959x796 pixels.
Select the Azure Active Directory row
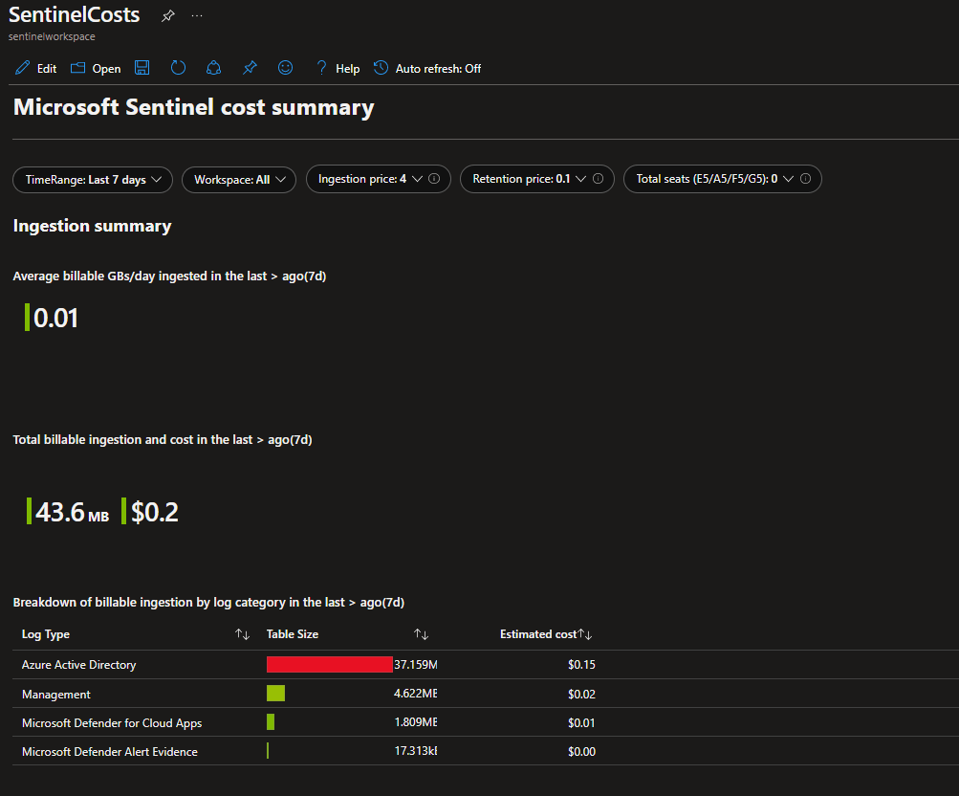[486, 665]
